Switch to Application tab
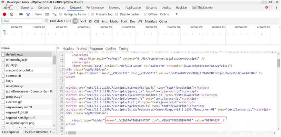 click(133, 7)
